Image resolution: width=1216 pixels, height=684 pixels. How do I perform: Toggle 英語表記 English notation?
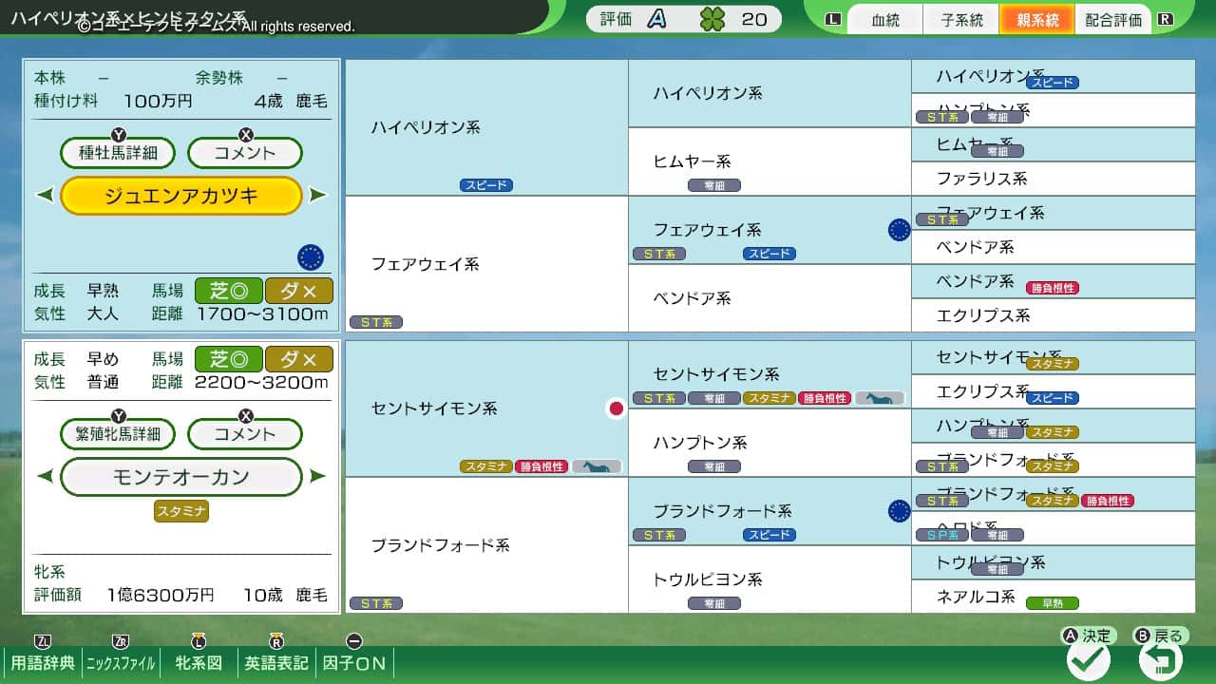pos(276,663)
